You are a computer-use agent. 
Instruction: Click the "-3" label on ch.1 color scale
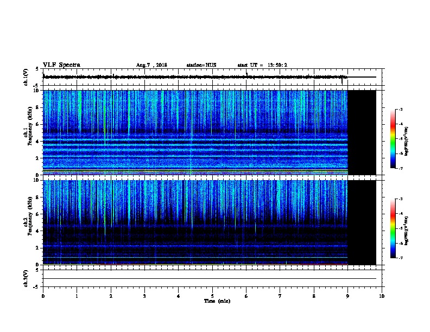pyautogui.click(x=400, y=109)
